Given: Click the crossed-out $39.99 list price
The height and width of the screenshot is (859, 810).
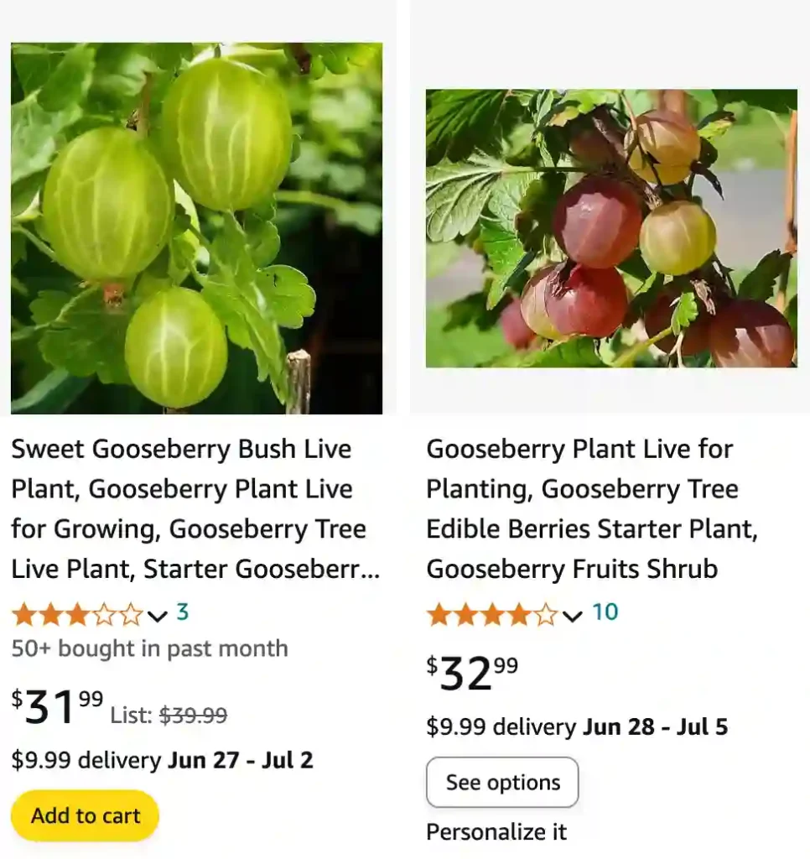Looking at the screenshot, I should coord(193,716).
